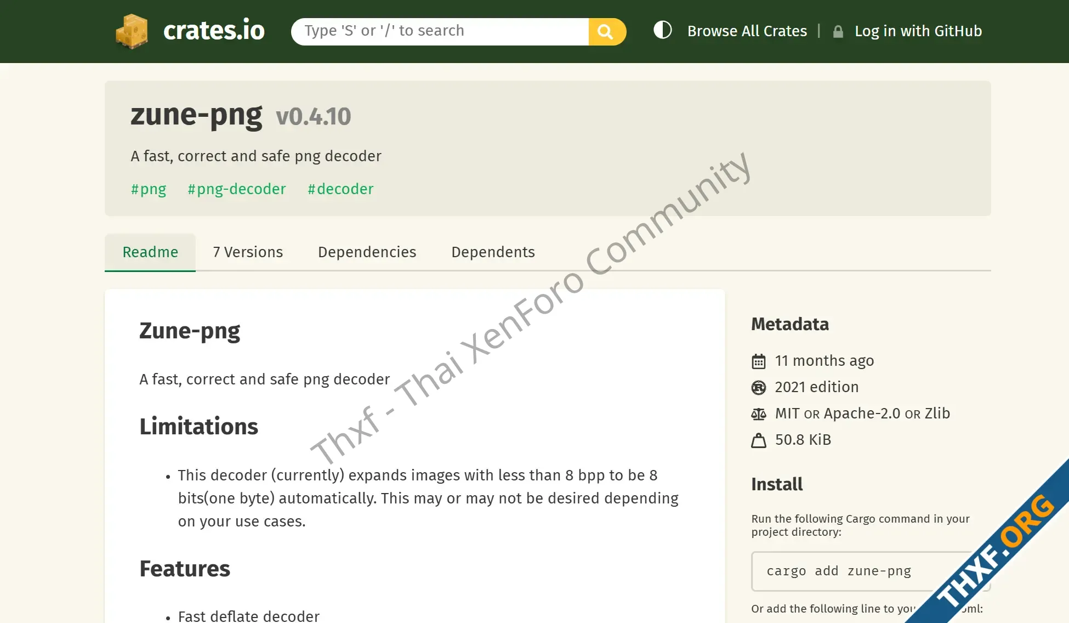Focus the crate search input field
This screenshot has width=1069, height=623.
click(x=440, y=31)
